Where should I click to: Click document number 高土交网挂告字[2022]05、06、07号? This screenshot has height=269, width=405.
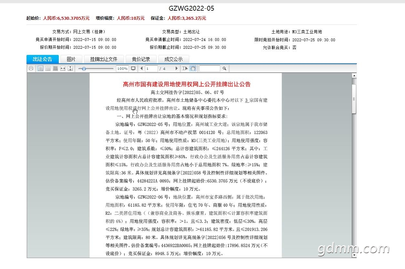(x=187, y=92)
